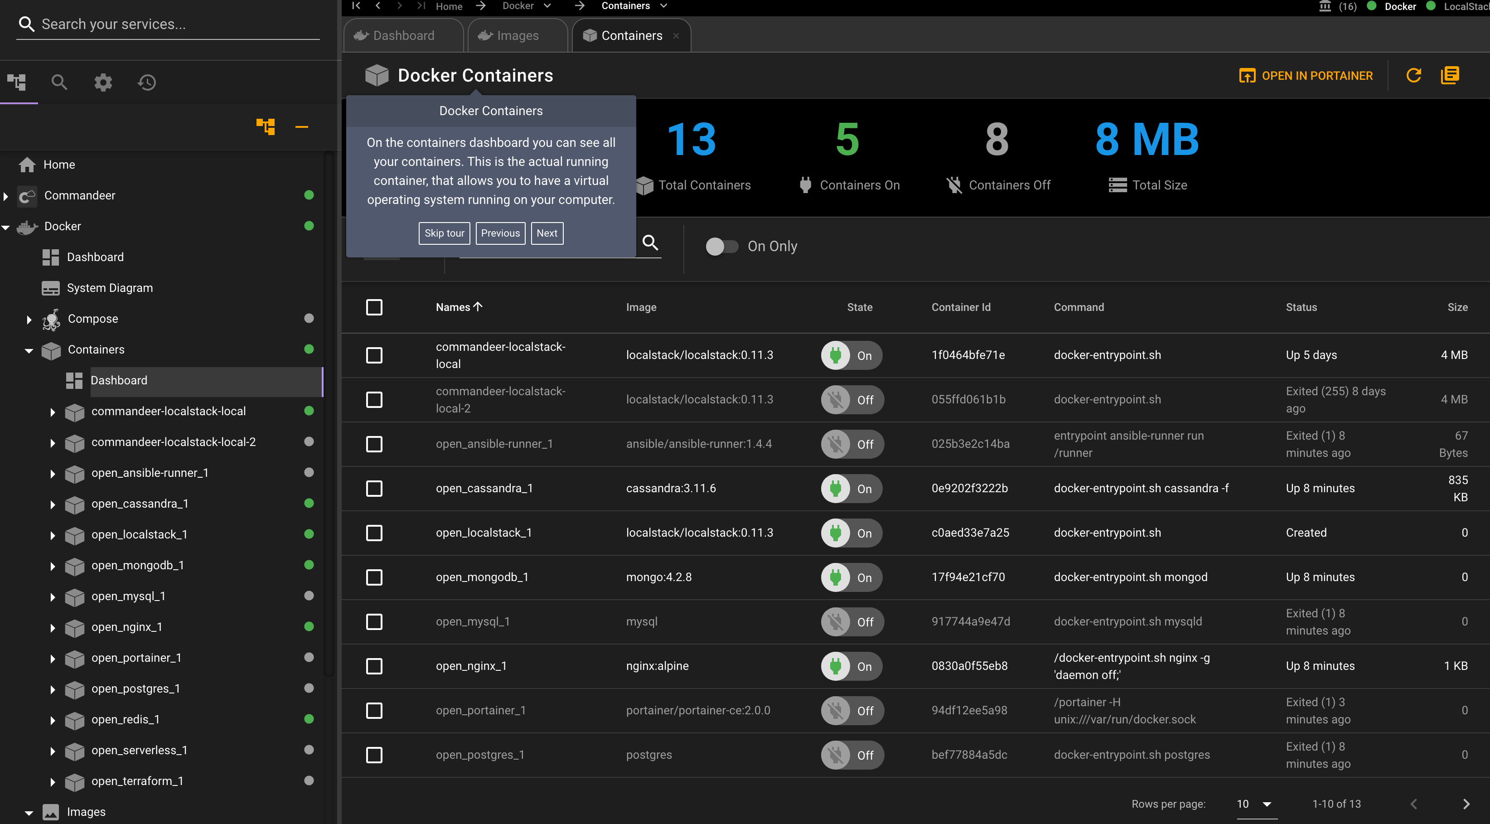Image resolution: width=1490 pixels, height=824 pixels.
Task: Click previous page chevron in pagination
Action: (1414, 804)
